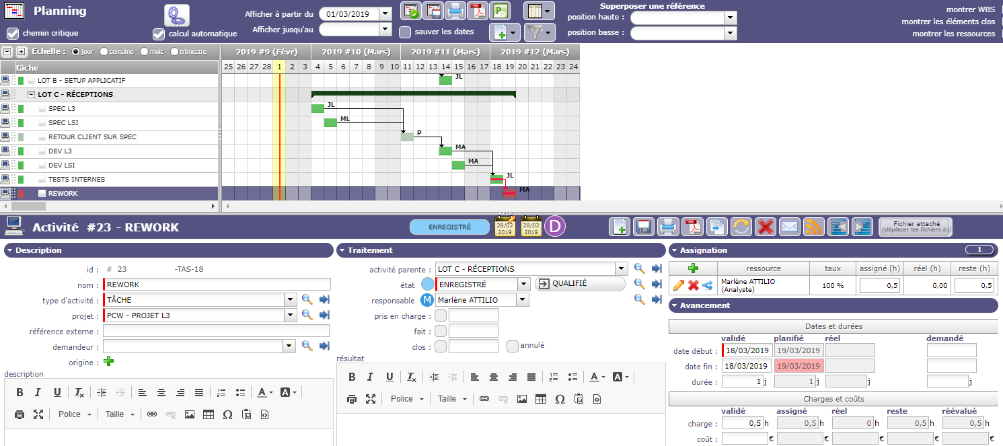Add origine with green plus icon
Screen dimensions: 1003x446
click(109, 362)
